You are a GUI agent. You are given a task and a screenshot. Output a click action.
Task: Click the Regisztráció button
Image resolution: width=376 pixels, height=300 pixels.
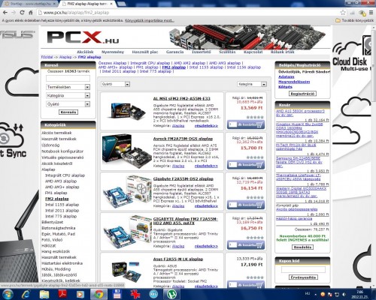click(x=303, y=94)
